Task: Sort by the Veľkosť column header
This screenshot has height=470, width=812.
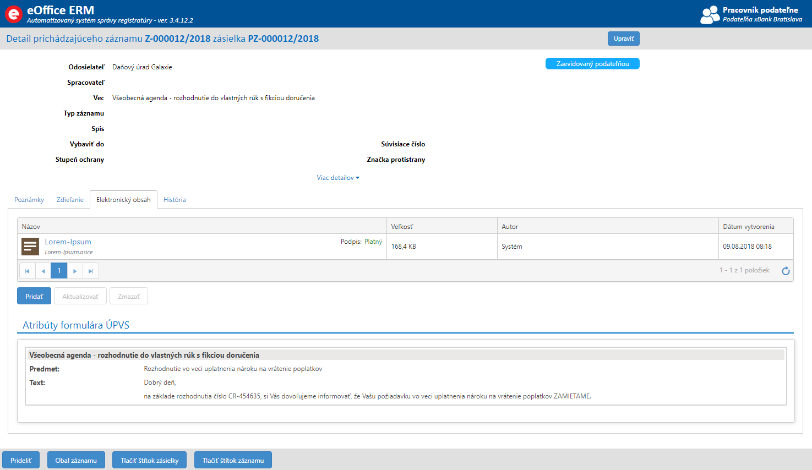Action: pyautogui.click(x=442, y=226)
